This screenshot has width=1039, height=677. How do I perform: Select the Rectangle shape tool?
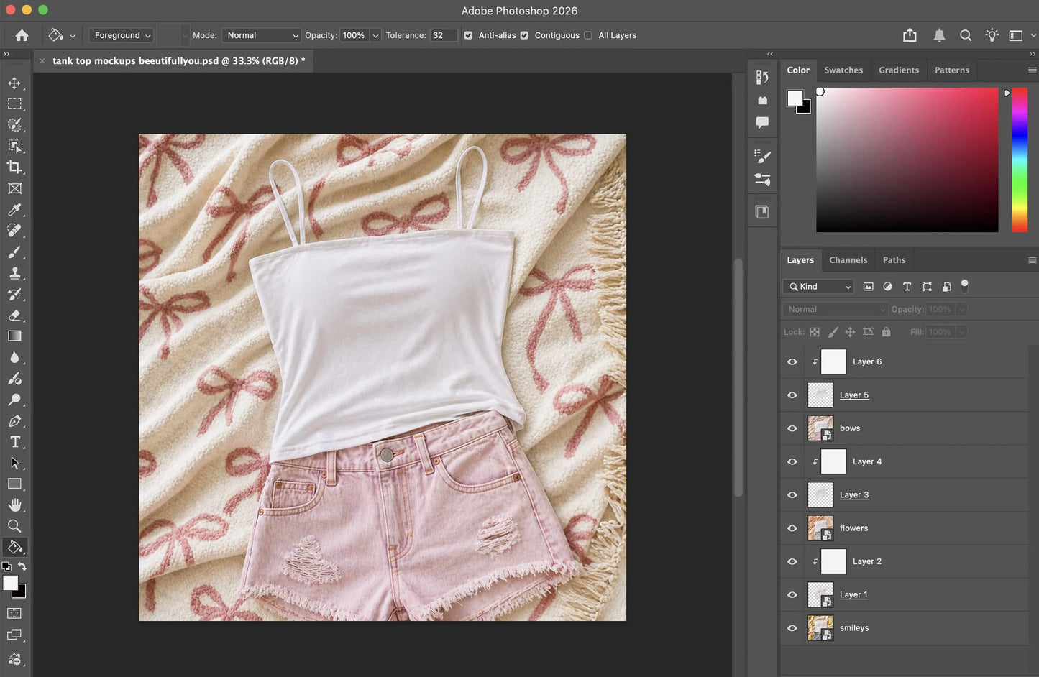point(14,484)
